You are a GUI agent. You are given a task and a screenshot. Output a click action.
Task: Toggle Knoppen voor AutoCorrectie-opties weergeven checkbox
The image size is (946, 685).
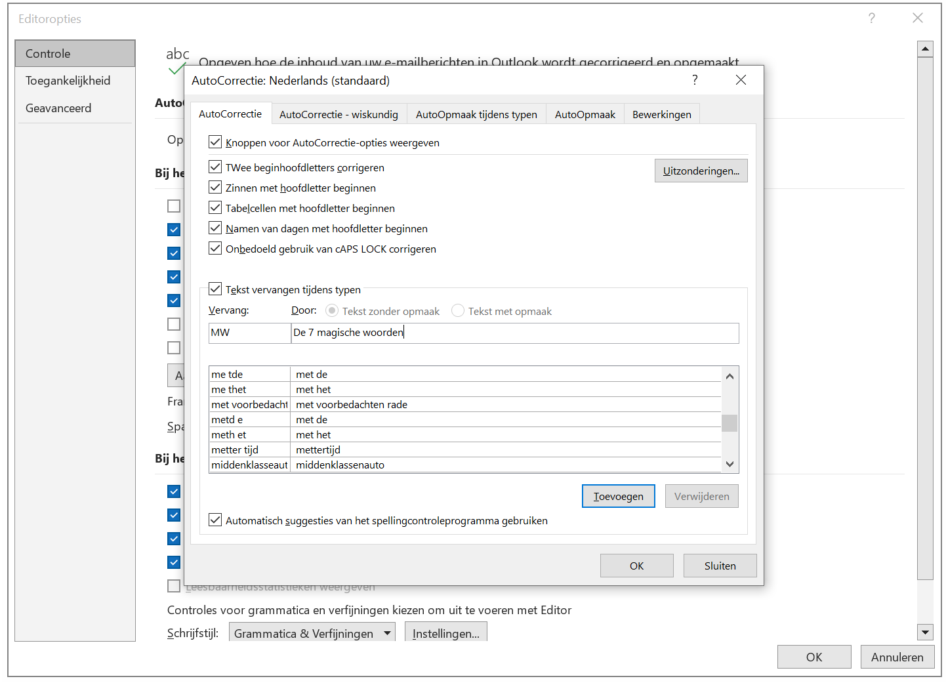pyautogui.click(x=215, y=142)
